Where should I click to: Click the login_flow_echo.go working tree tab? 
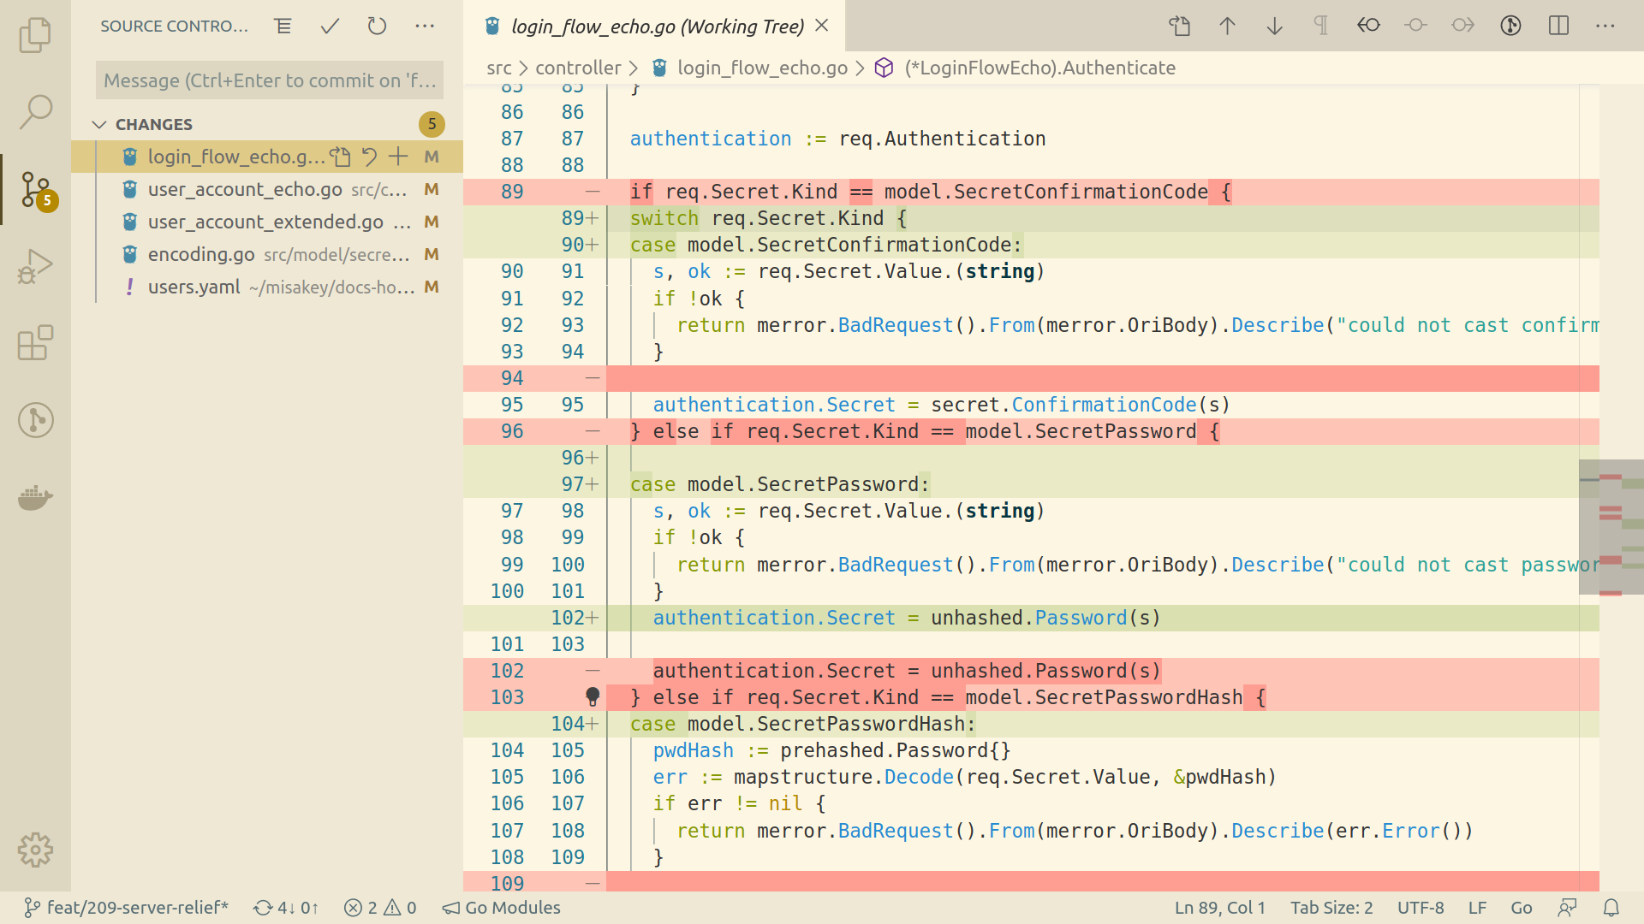pos(654,25)
